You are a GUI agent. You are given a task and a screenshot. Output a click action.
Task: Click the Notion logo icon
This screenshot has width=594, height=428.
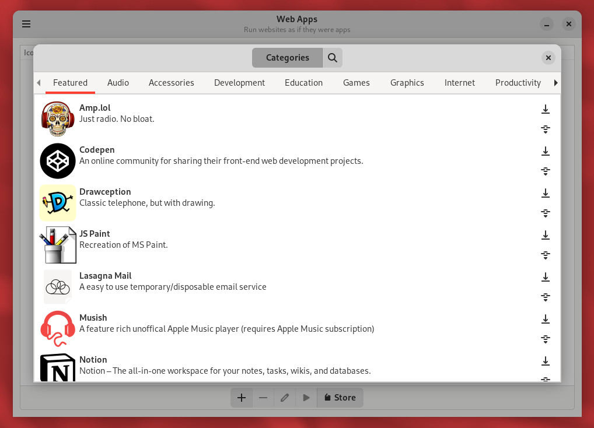pyautogui.click(x=58, y=367)
